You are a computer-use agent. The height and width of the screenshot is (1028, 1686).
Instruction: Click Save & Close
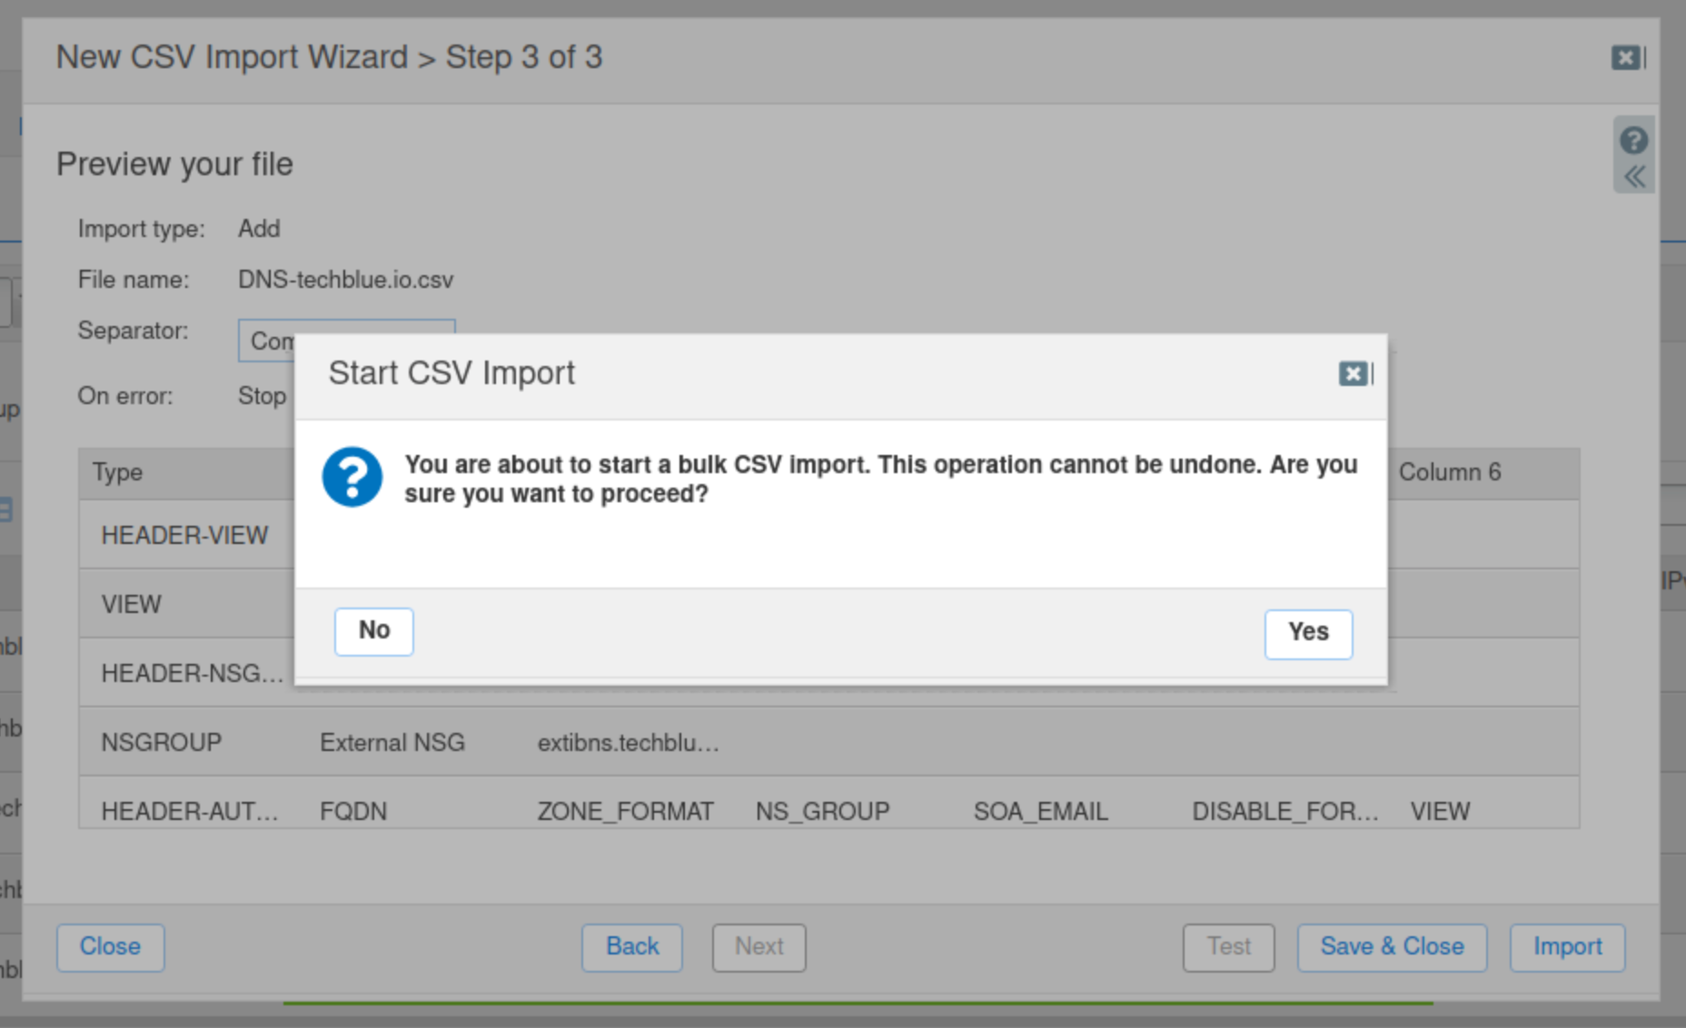pyautogui.click(x=1391, y=947)
